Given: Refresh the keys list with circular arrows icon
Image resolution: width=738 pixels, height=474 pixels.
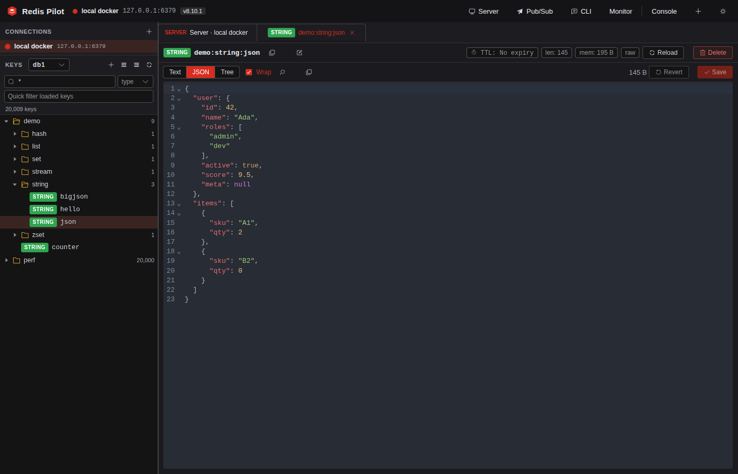Looking at the screenshot, I should [x=149, y=65].
